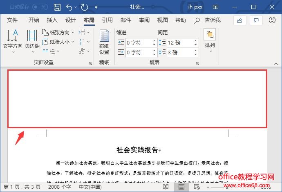Open the Line Numbers icon dropdown
The height and width of the screenshot is (192, 282).
(84, 42)
